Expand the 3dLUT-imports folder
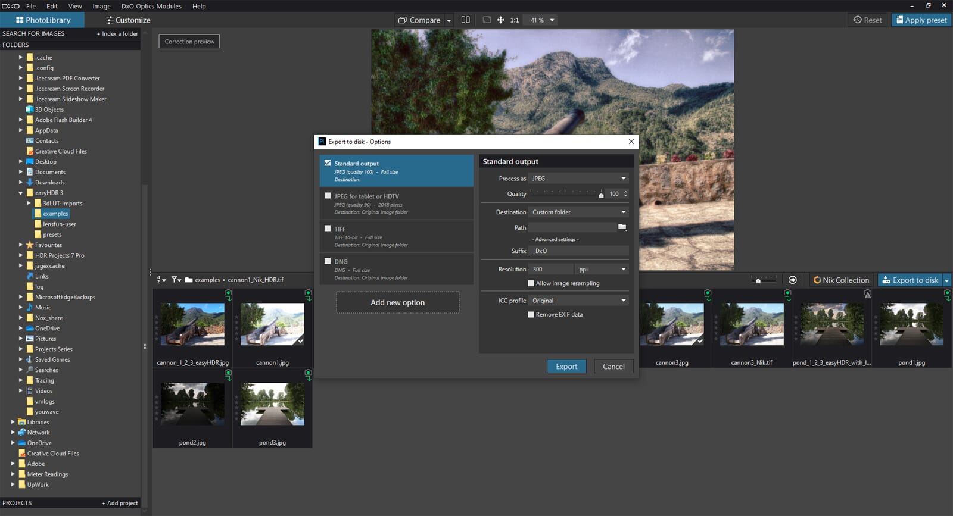The height and width of the screenshot is (516, 953). point(29,203)
